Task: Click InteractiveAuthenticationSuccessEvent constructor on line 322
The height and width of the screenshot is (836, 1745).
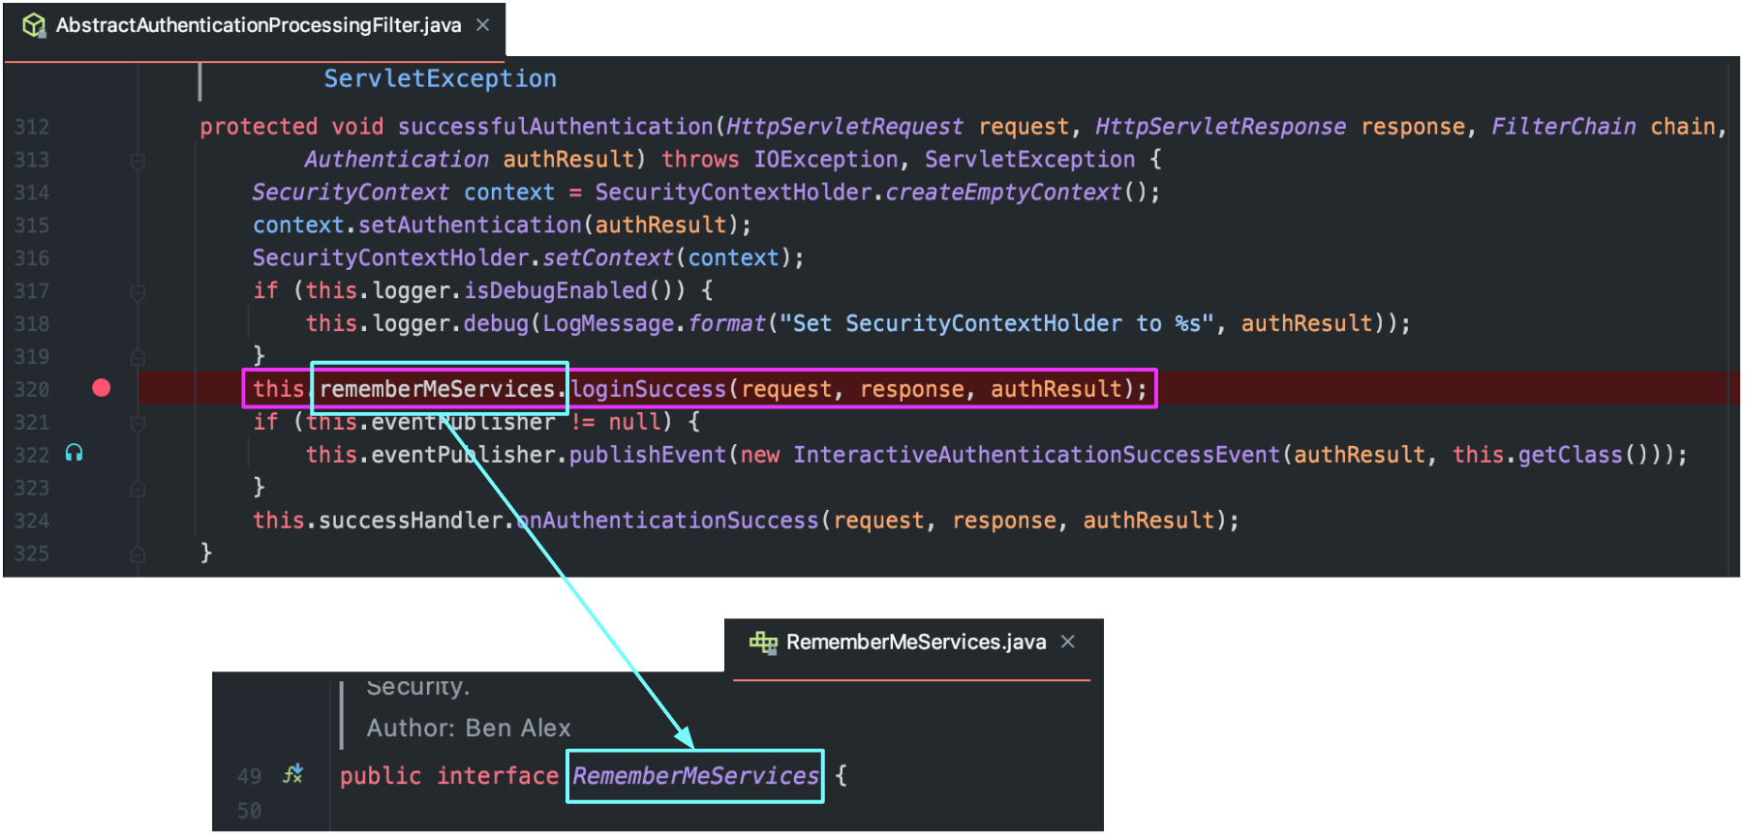Action: [1036, 455]
